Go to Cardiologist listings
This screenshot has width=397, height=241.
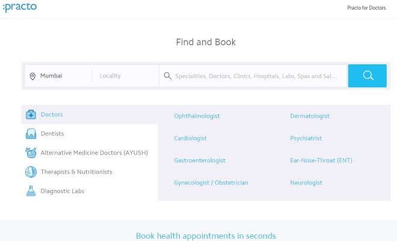(x=190, y=138)
